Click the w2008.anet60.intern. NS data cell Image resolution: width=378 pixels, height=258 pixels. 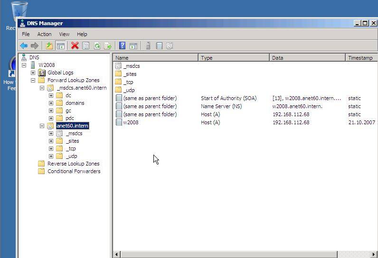(x=297, y=106)
